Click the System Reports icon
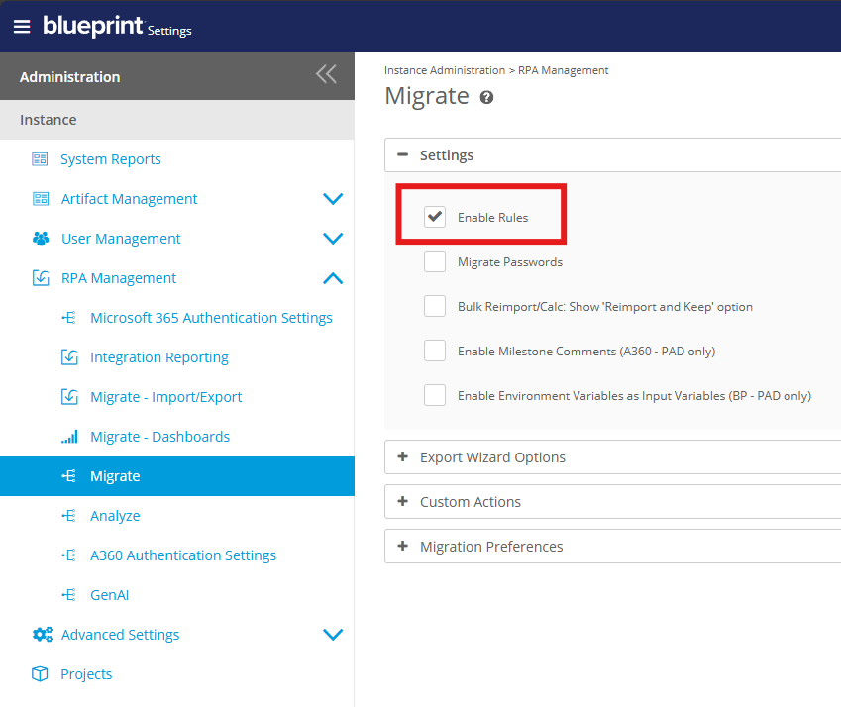 tap(40, 159)
